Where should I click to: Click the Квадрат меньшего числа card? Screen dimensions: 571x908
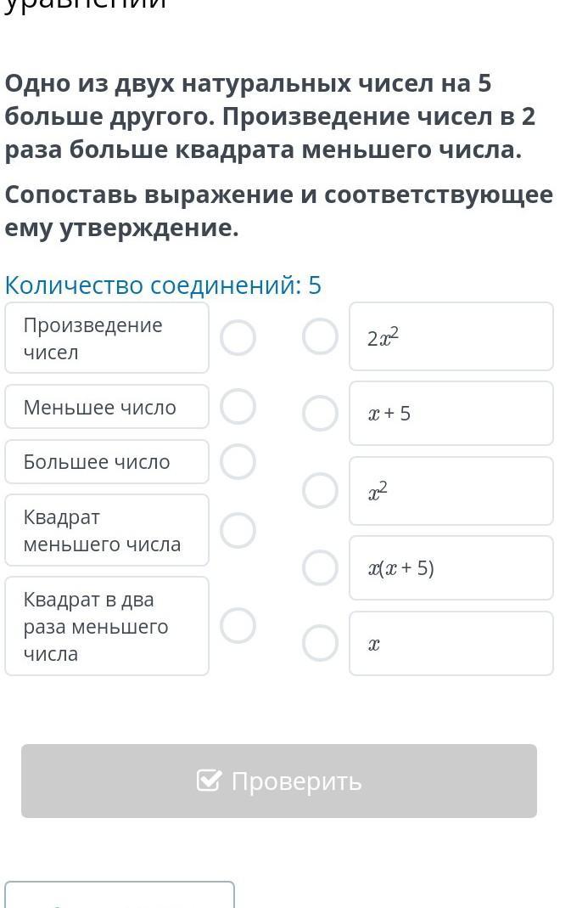coord(107,530)
